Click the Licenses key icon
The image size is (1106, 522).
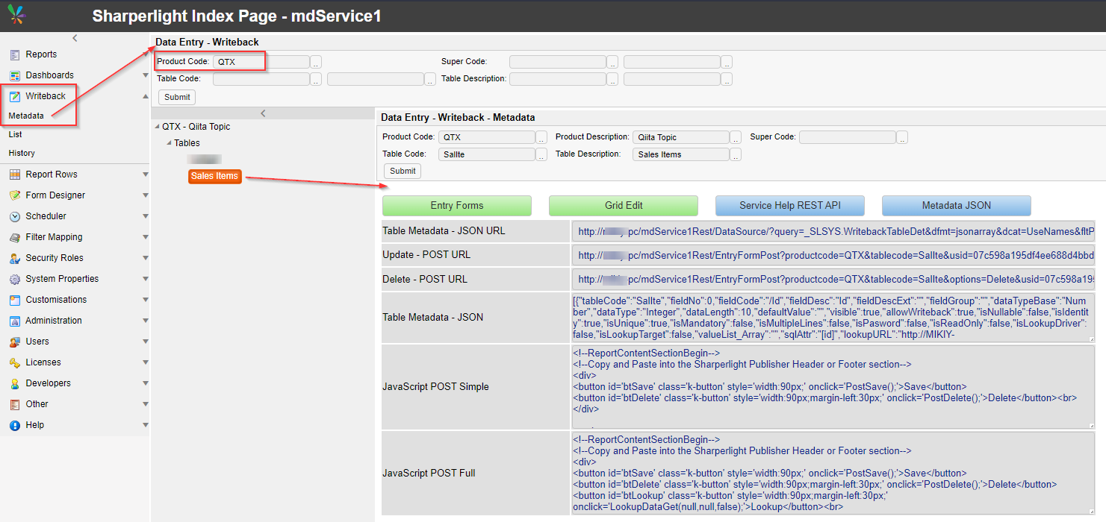[15, 362]
